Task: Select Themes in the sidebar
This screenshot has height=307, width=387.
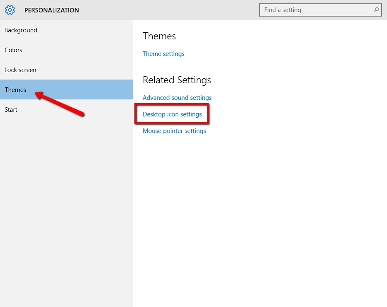Action: click(66, 89)
